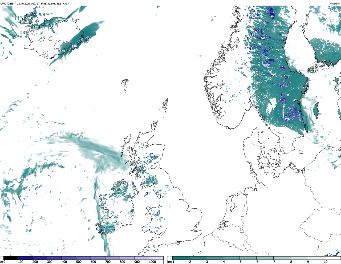Select initial time "IT: 29.10.2025 06Z"

point(25,4)
